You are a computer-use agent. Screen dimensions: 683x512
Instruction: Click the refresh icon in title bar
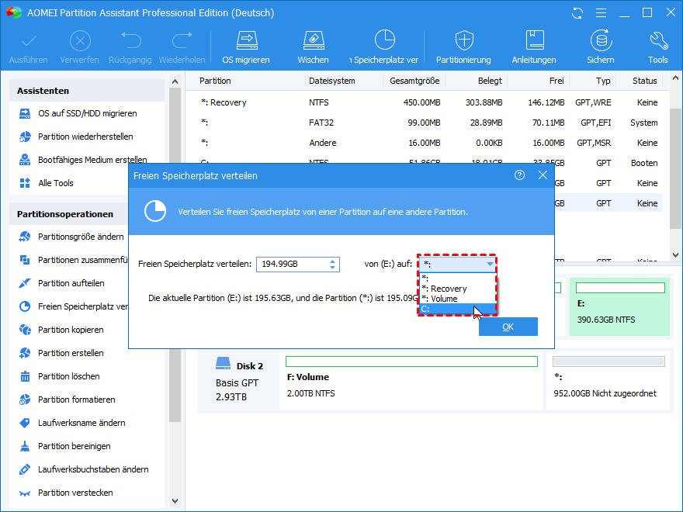[577, 13]
